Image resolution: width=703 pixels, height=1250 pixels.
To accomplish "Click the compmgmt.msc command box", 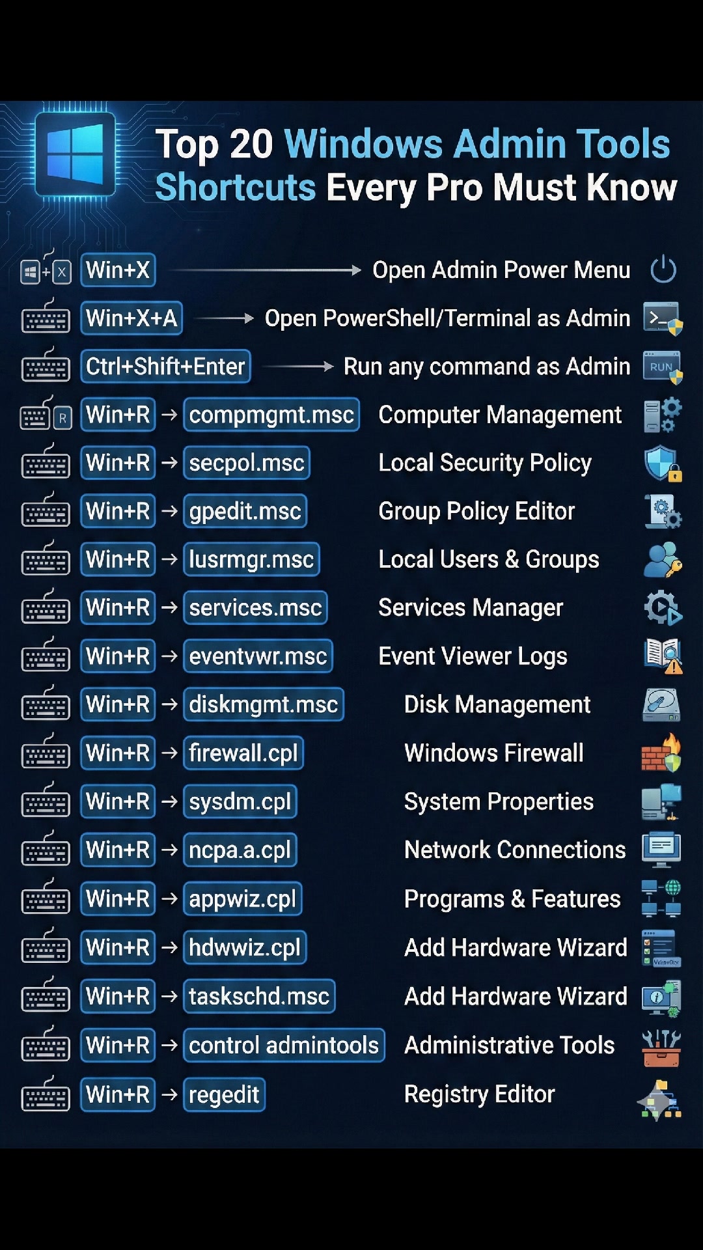I will pos(271,415).
